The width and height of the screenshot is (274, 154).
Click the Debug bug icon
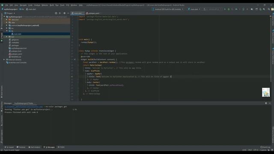coord(229,9)
